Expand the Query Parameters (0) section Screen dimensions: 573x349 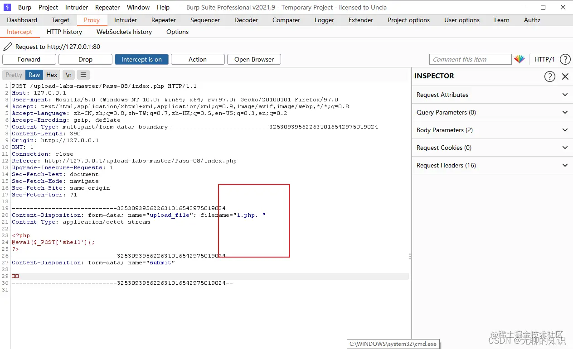pyautogui.click(x=492, y=112)
